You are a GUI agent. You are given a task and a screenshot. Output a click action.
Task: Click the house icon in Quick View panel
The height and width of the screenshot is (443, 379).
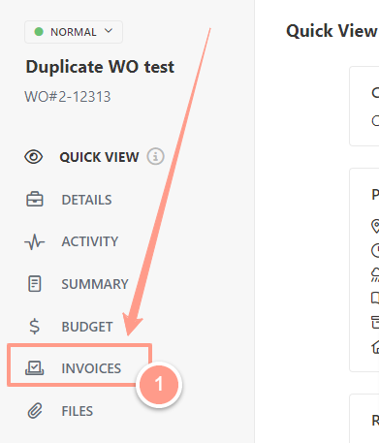pyautogui.click(x=375, y=346)
